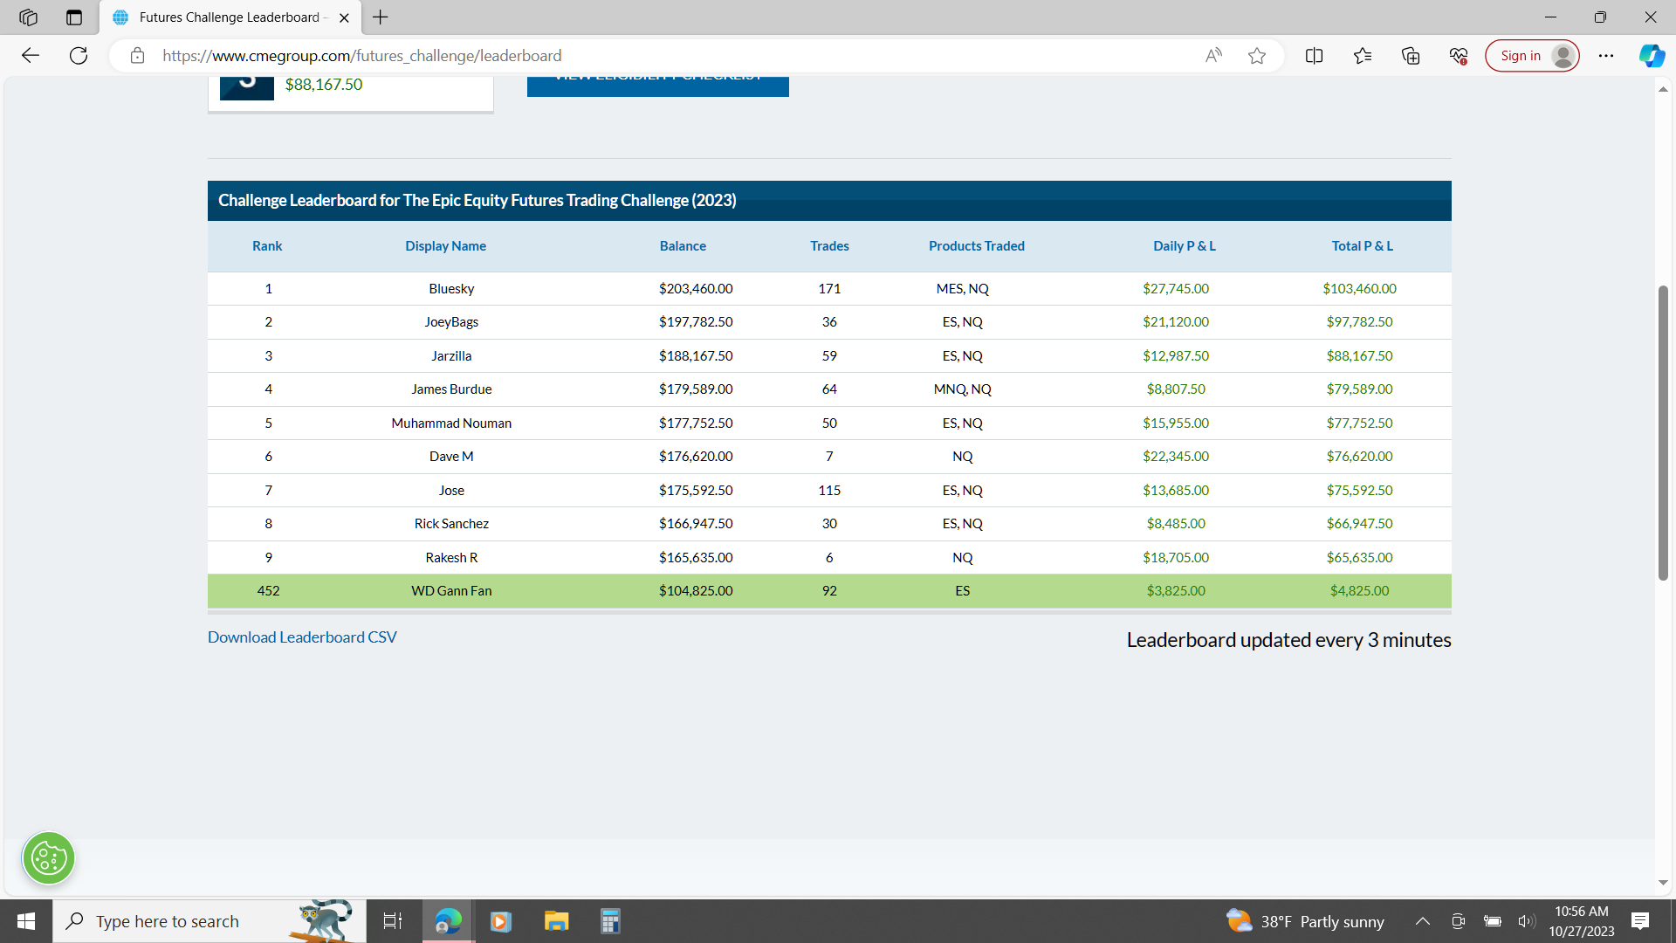Screen dimensions: 1676x943
Task: Sort by Total P & L header
Action: coord(1363,246)
